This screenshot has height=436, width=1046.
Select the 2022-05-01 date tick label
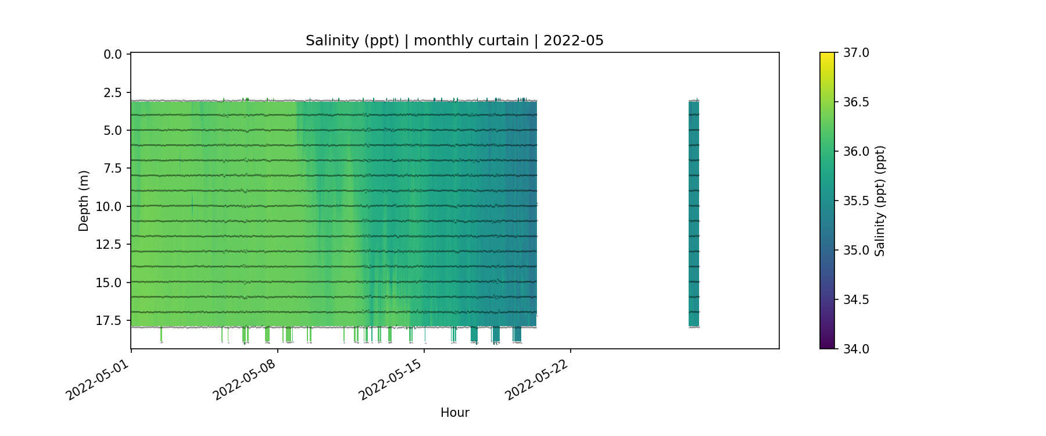(98, 377)
